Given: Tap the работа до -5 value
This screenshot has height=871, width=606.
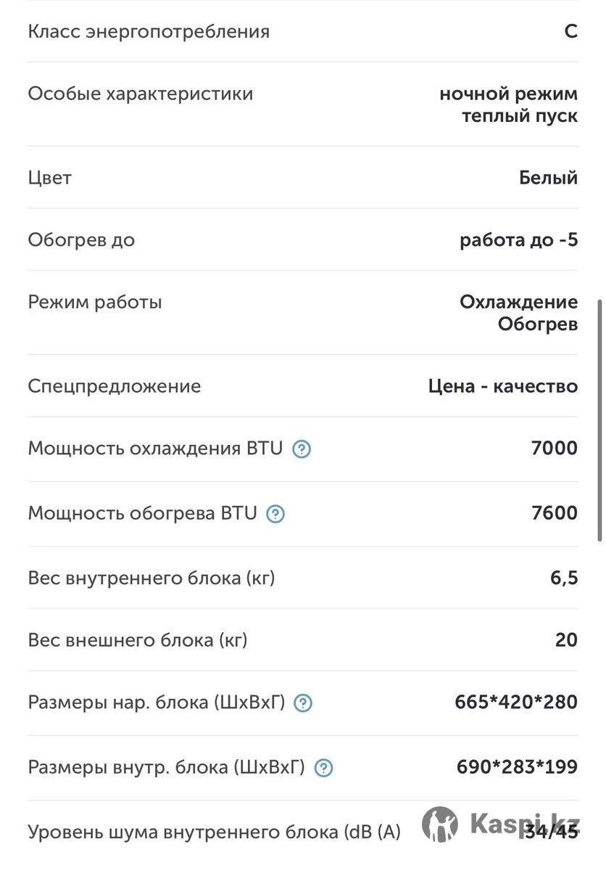Looking at the screenshot, I should 519,240.
